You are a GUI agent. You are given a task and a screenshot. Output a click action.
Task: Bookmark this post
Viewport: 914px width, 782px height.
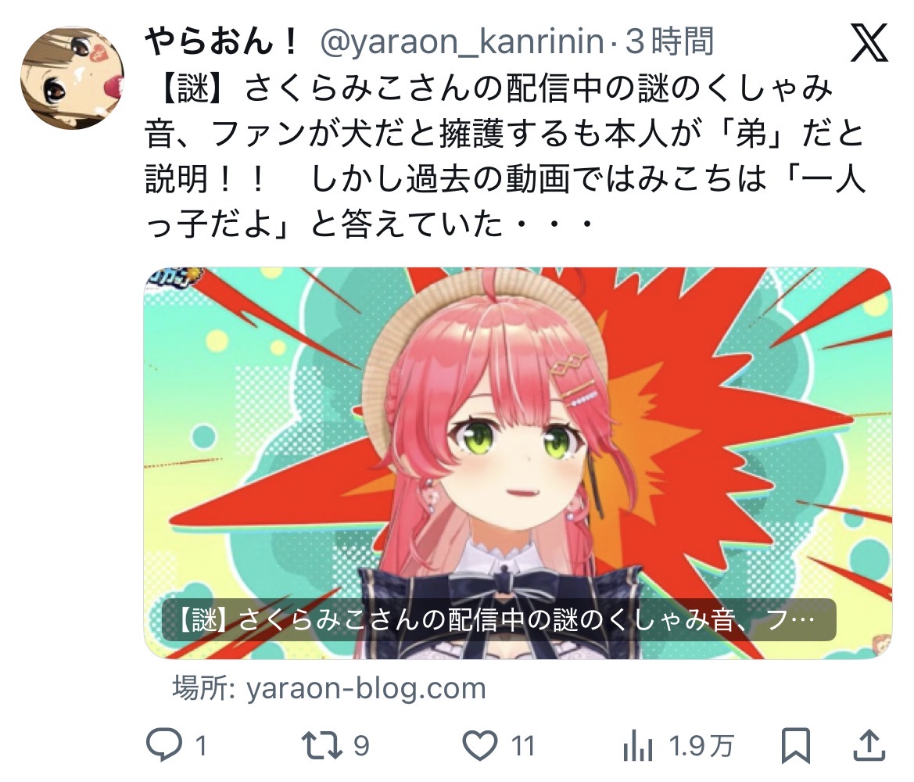(796, 745)
